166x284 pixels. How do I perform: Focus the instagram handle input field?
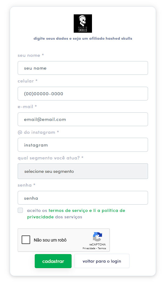pos(83,145)
